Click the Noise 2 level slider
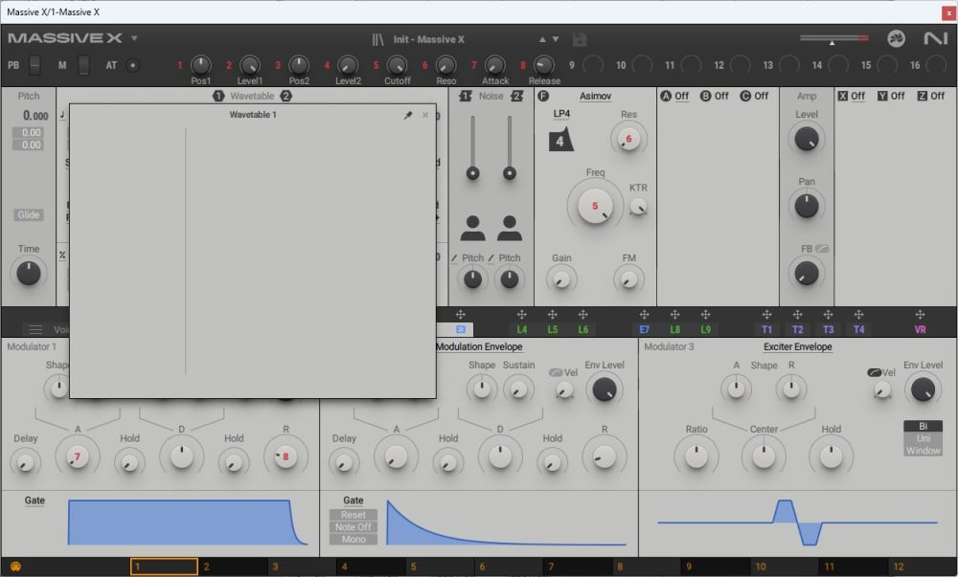 (x=509, y=146)
